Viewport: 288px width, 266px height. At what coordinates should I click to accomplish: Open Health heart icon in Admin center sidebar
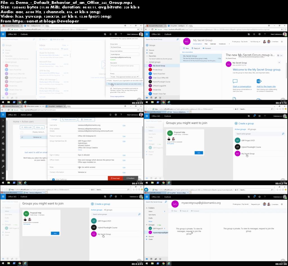(3, 178)
